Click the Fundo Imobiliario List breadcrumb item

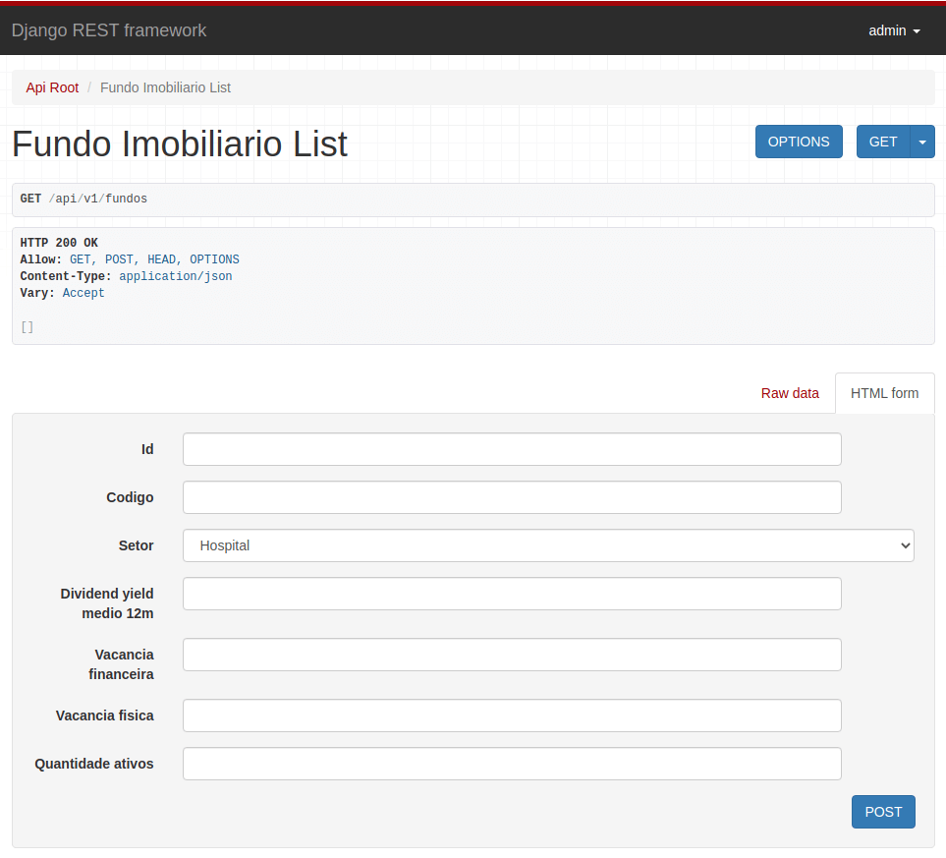tap(165, 87)
